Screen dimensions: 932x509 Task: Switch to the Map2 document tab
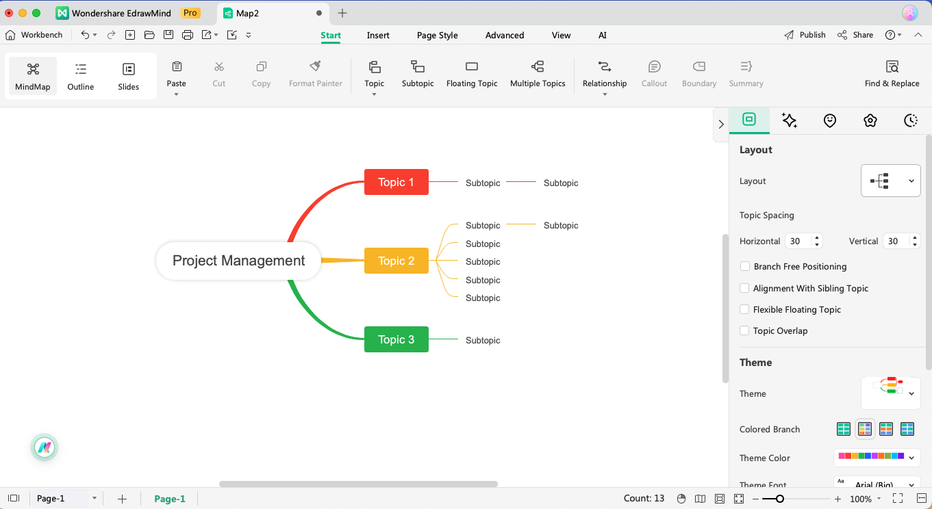(273, 13)
